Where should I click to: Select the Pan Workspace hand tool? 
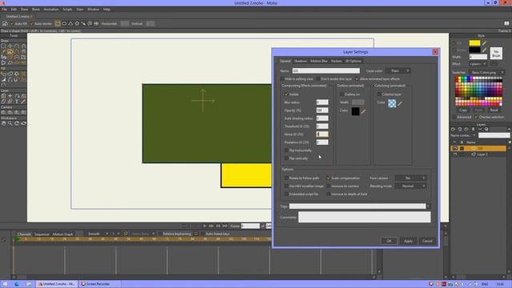3,123
